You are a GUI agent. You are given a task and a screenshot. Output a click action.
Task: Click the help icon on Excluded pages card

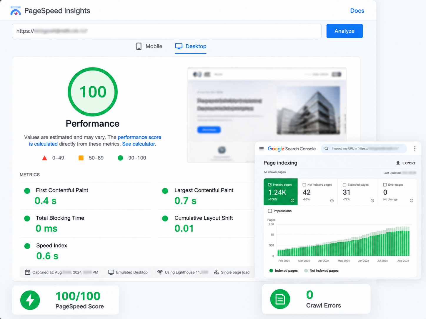pos(372,201)
